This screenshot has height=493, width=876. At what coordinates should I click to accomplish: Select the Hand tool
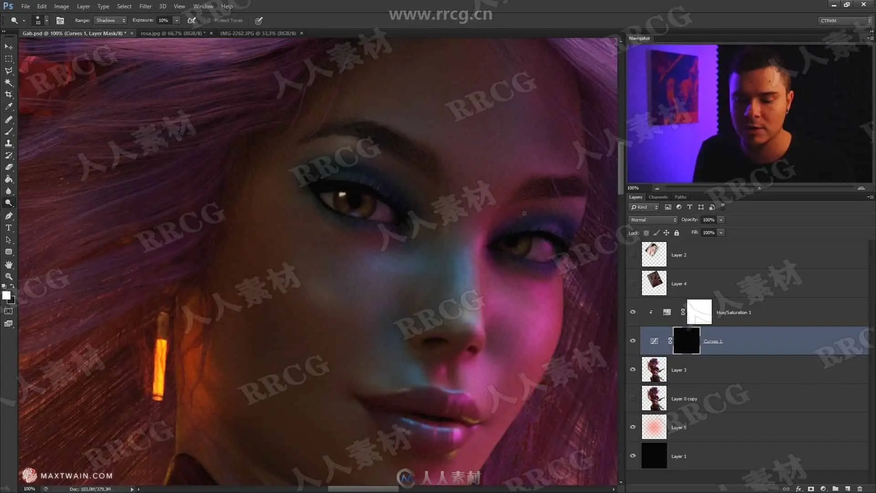point(9,265)
